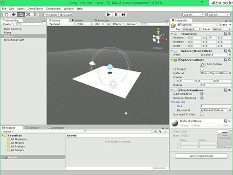Select the Rotate tool
Screen dimensions: 233x175
click(x=21, y=14)
